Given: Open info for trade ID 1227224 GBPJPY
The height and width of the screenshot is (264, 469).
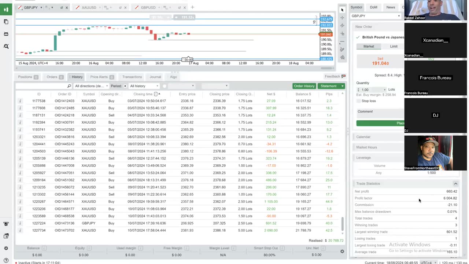Looking at the screenshot, I should (x=20, y=223).
